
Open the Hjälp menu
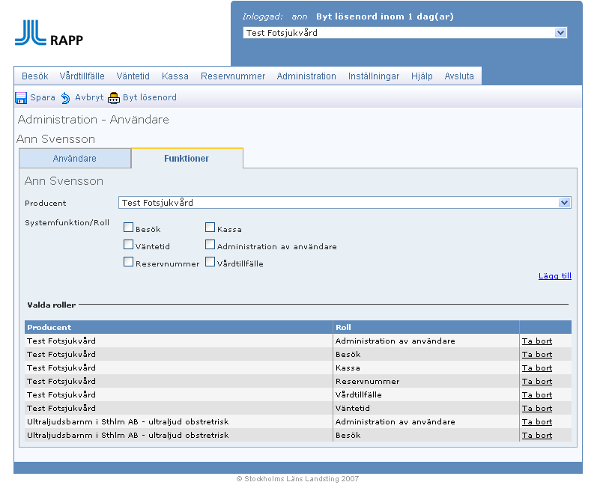pyautogui.click(x=422, y=76)
